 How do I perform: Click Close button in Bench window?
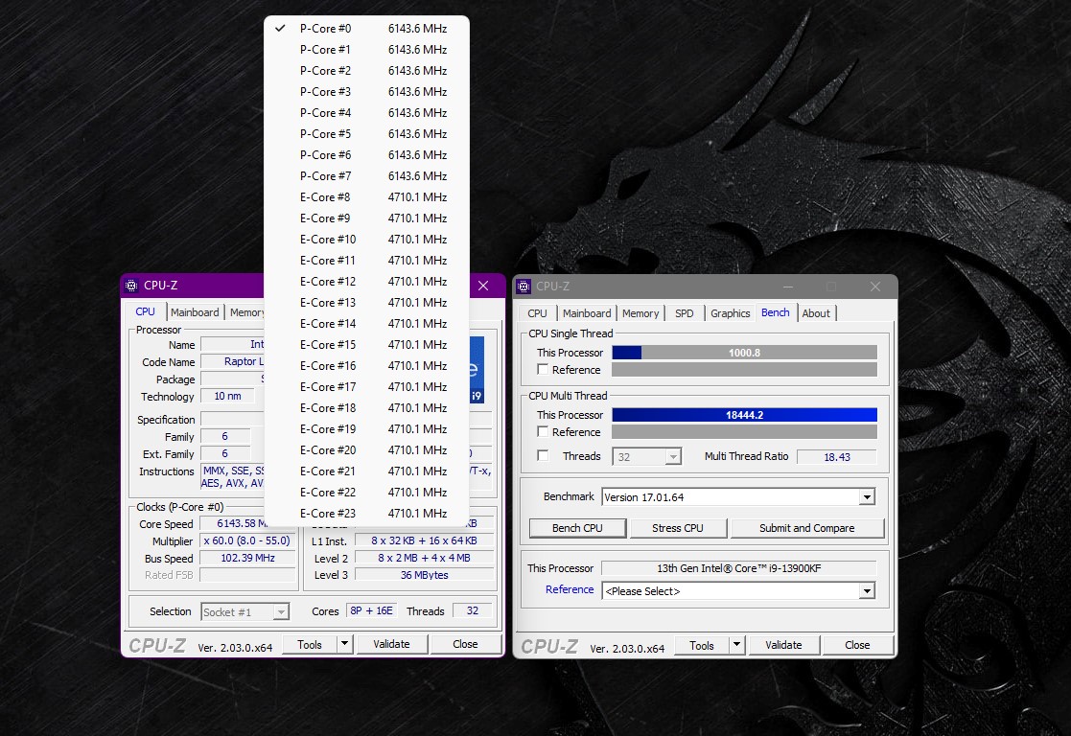click(x=857, y=645)
